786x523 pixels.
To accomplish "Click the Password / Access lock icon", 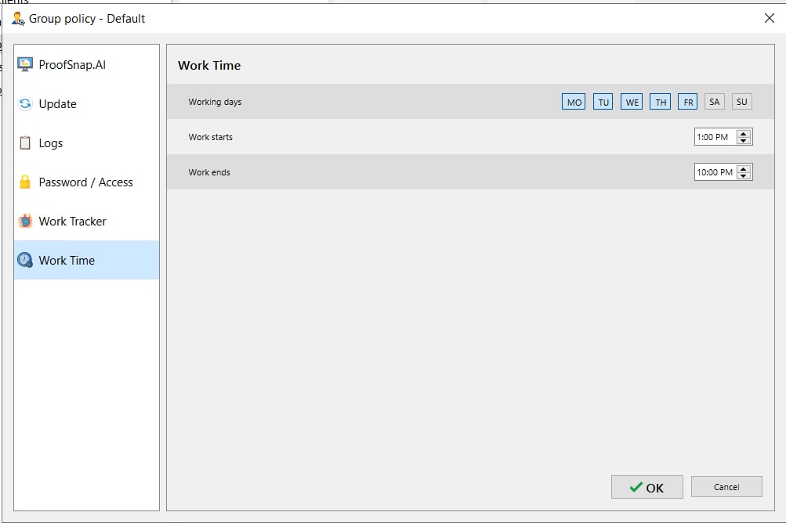I will click(25, 182).
